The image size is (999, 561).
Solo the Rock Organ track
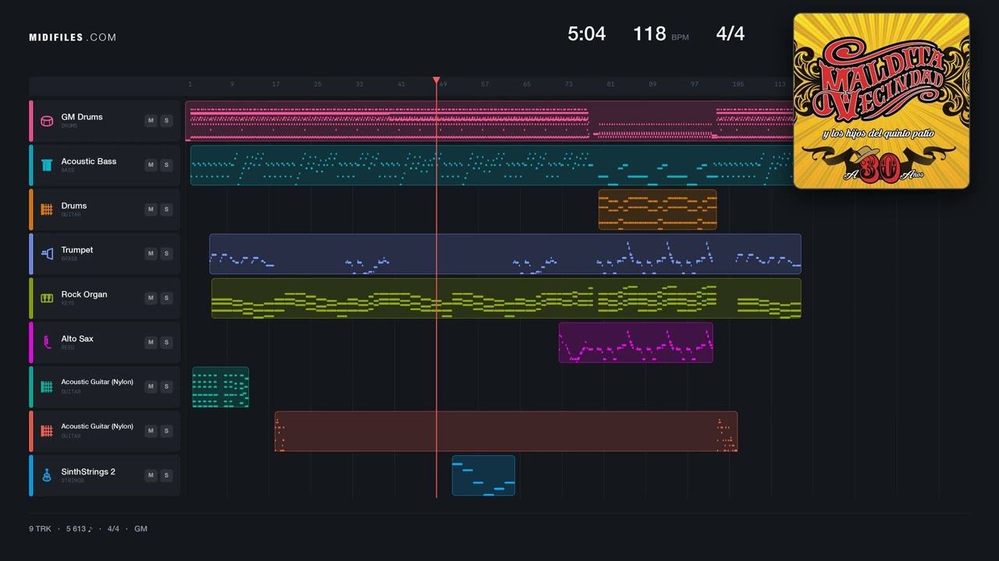click(x=166, y=298)
